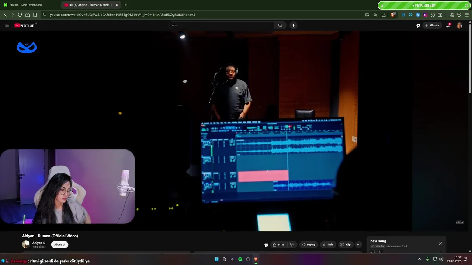Screen dimensions: 472x265
Task: Open taskbar volume control
Action: pyautogui.click(x=441, y=259)
